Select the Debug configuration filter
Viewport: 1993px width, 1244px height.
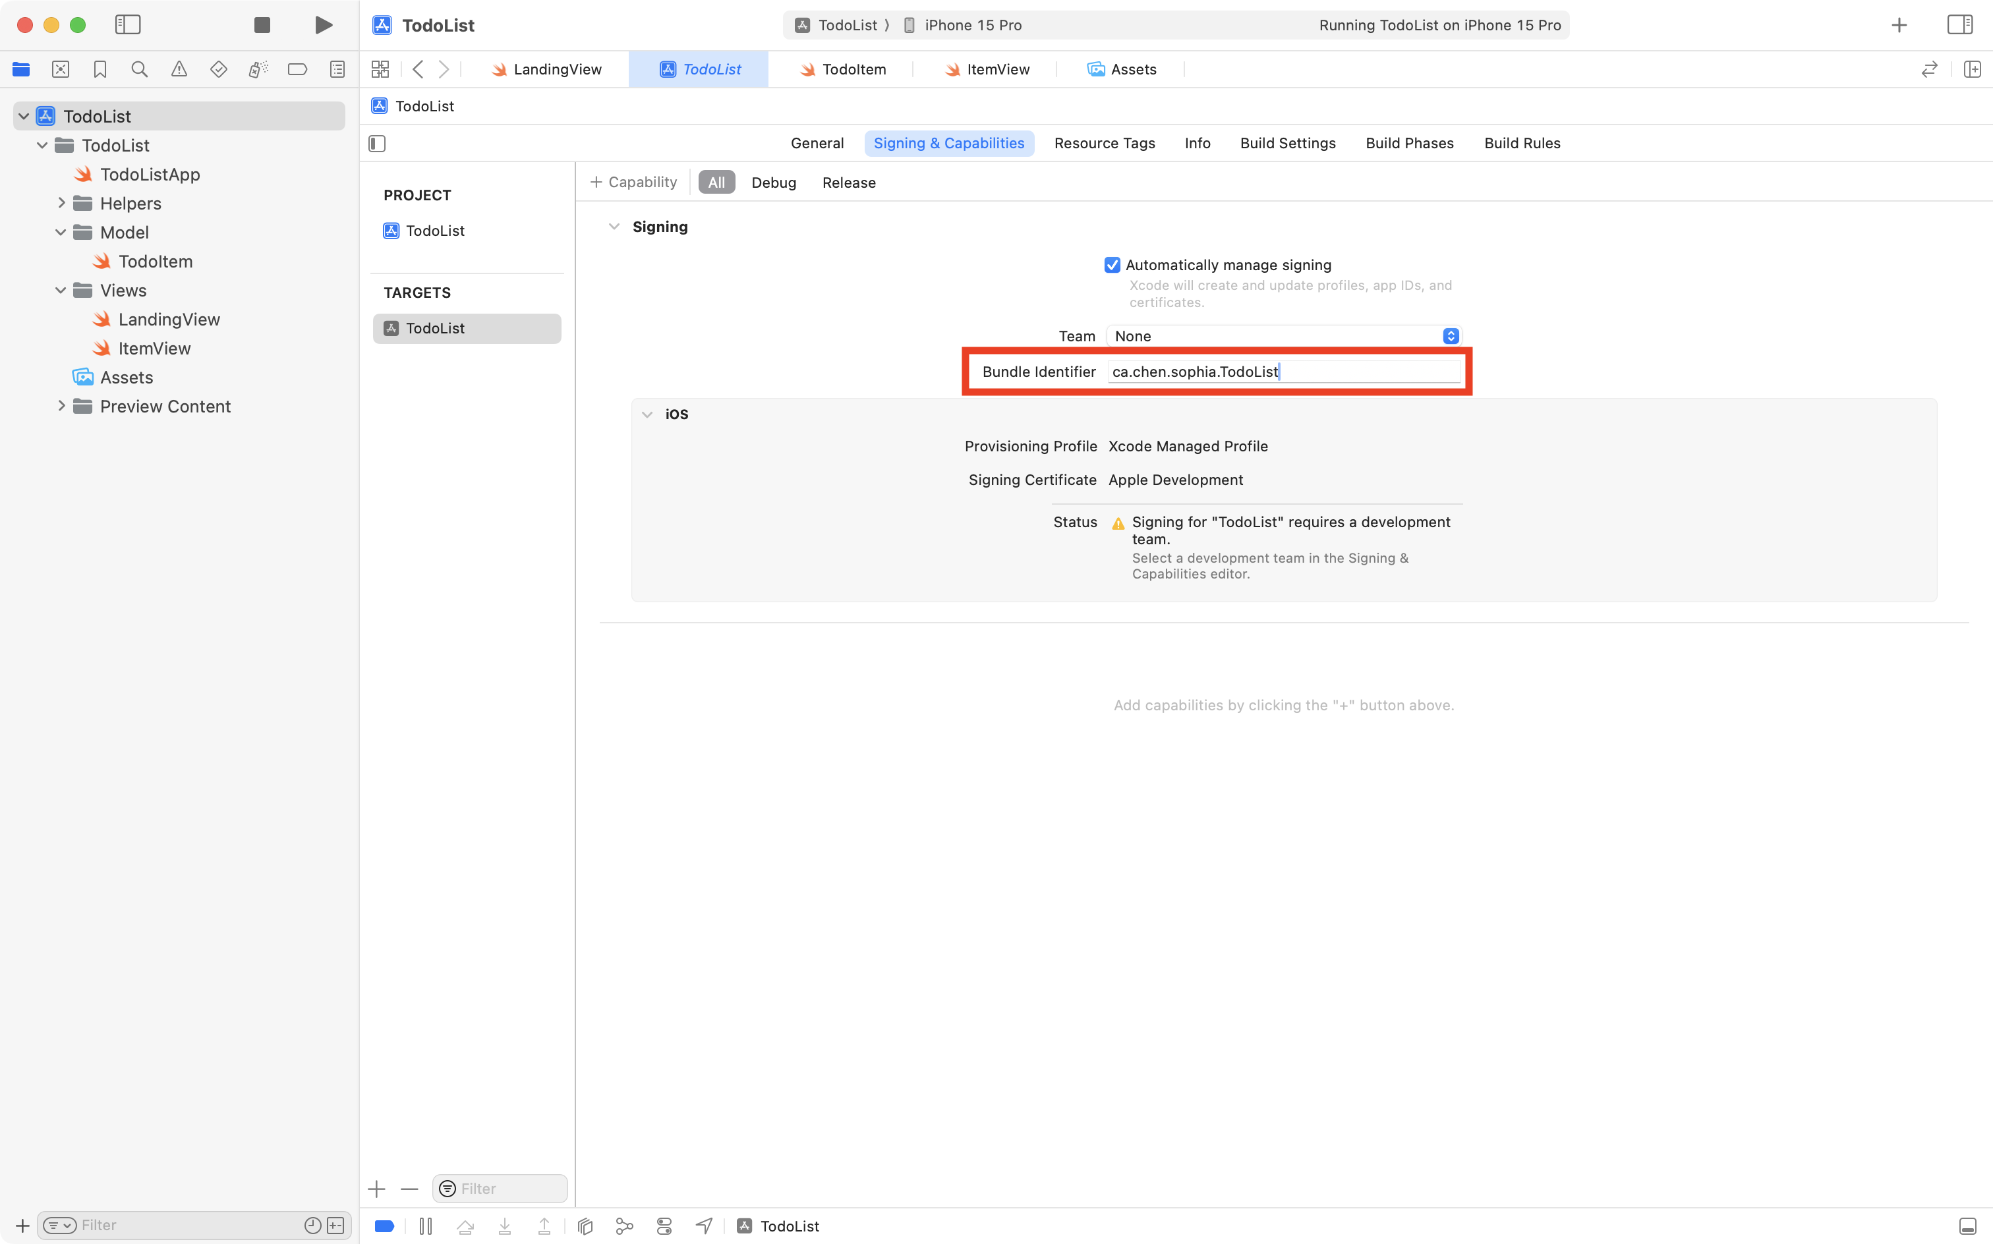(772, 183)
